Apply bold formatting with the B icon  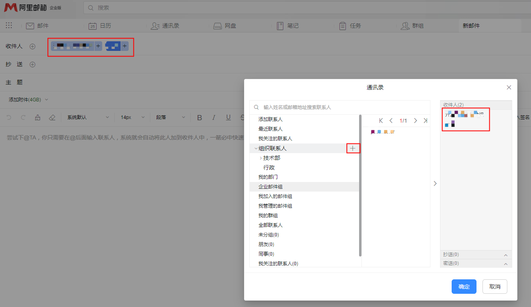click(x=199, y=117)
